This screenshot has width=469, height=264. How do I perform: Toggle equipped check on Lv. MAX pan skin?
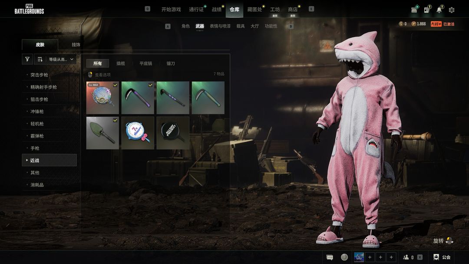click(x=115, y=85)
